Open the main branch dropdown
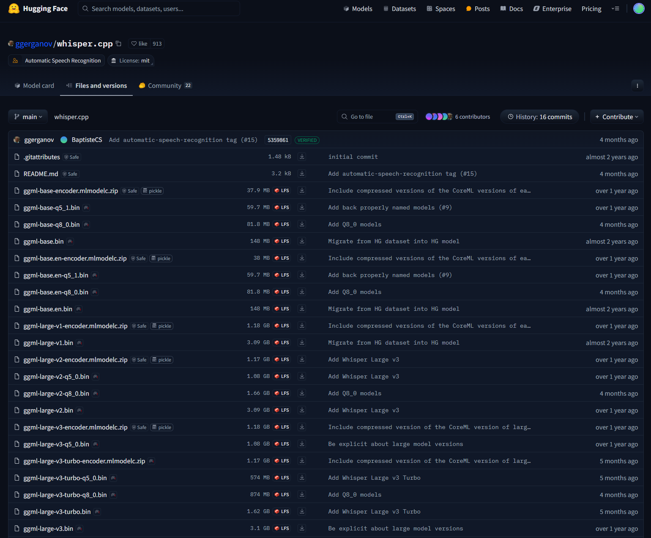The image size is (651, 538). (x=28, y=117)
